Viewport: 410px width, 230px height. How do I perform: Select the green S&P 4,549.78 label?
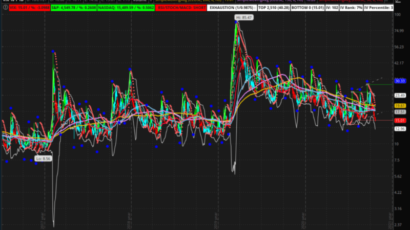(73, 8)
